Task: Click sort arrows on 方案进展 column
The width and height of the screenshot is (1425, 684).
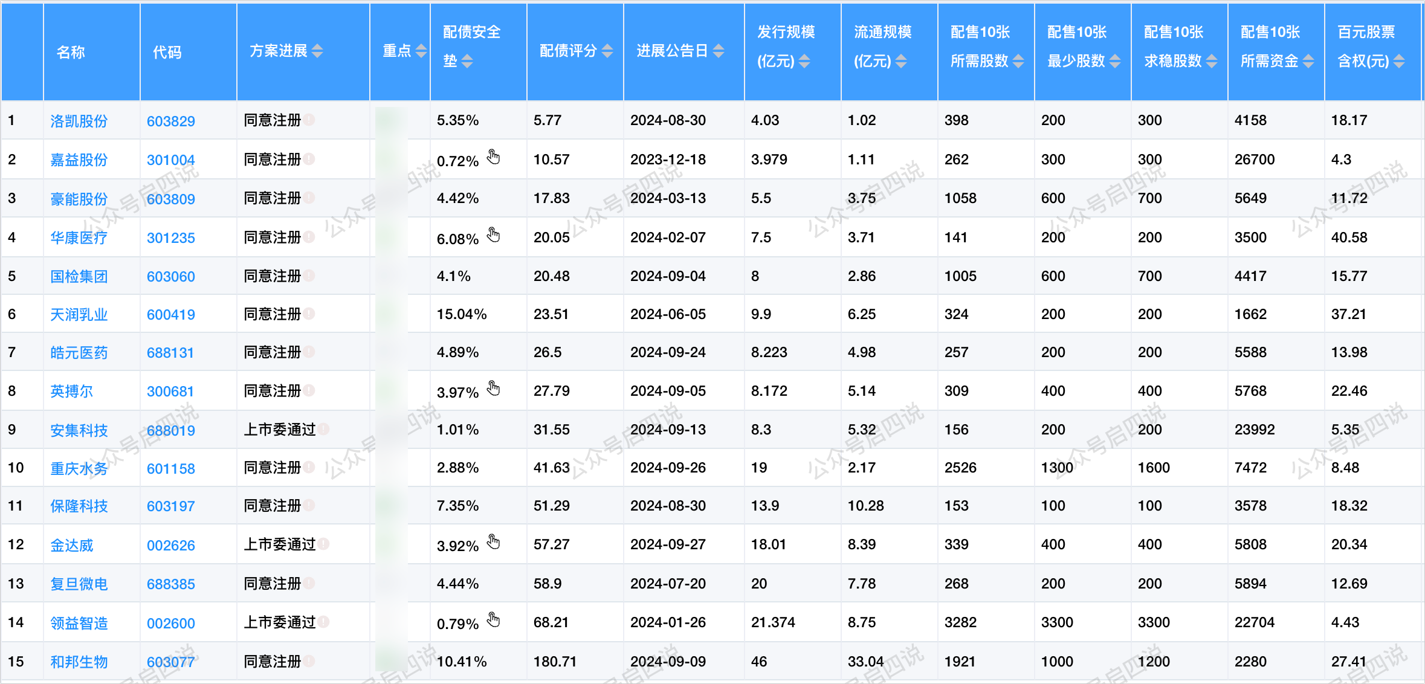Action: (x=317, y=51)
